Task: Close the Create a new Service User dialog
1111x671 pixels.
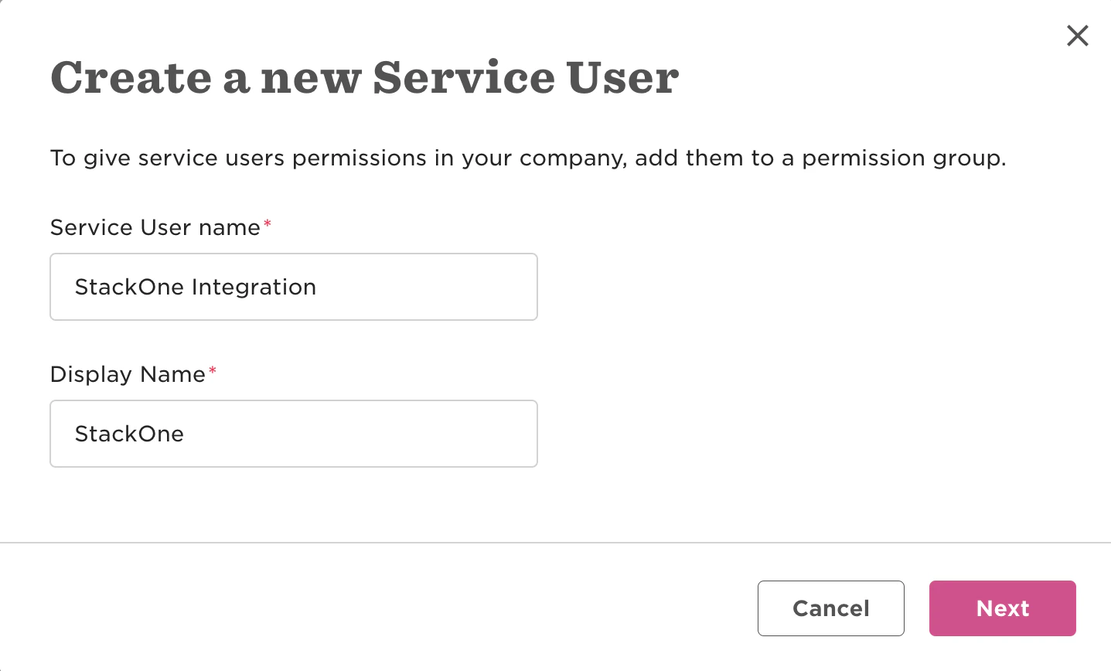Action: pos(1077,36)
